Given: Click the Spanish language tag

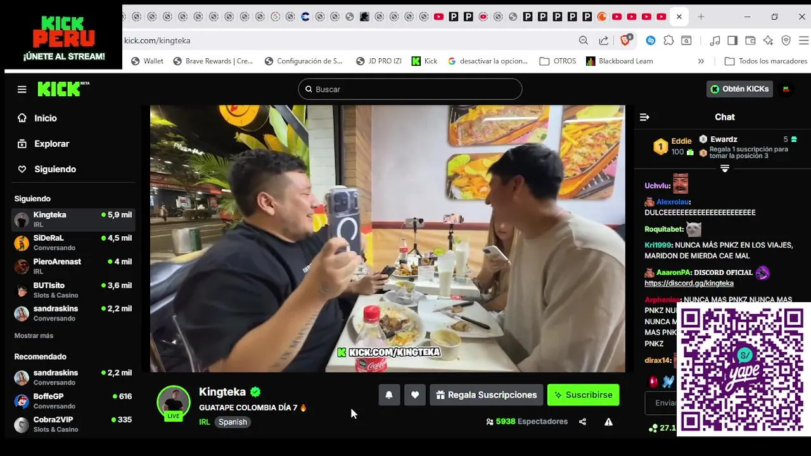Looking at the screenshot, I should 233,422.
